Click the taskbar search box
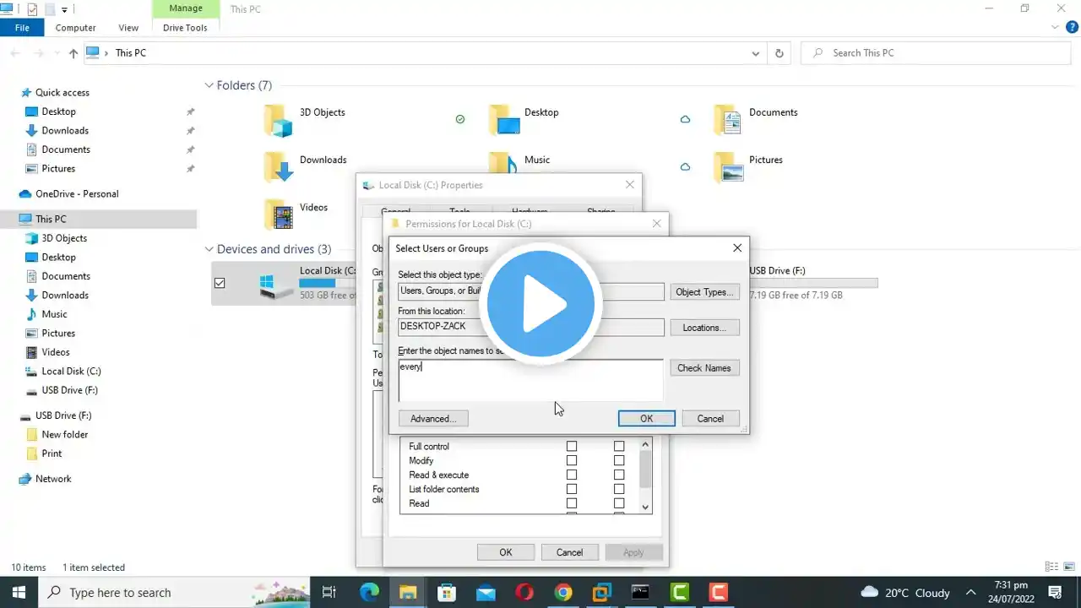1081x608 pixels. pyautogui.click(x=176, y=592)
